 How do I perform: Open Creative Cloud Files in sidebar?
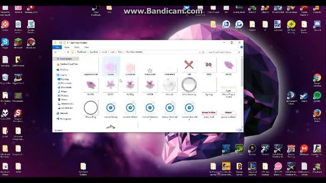click(67, 65)
